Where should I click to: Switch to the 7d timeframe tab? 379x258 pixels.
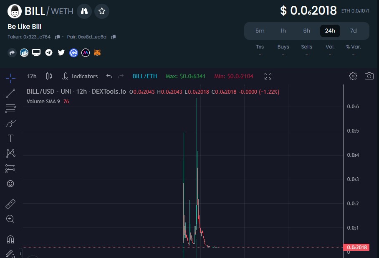(x=353, y=31)
